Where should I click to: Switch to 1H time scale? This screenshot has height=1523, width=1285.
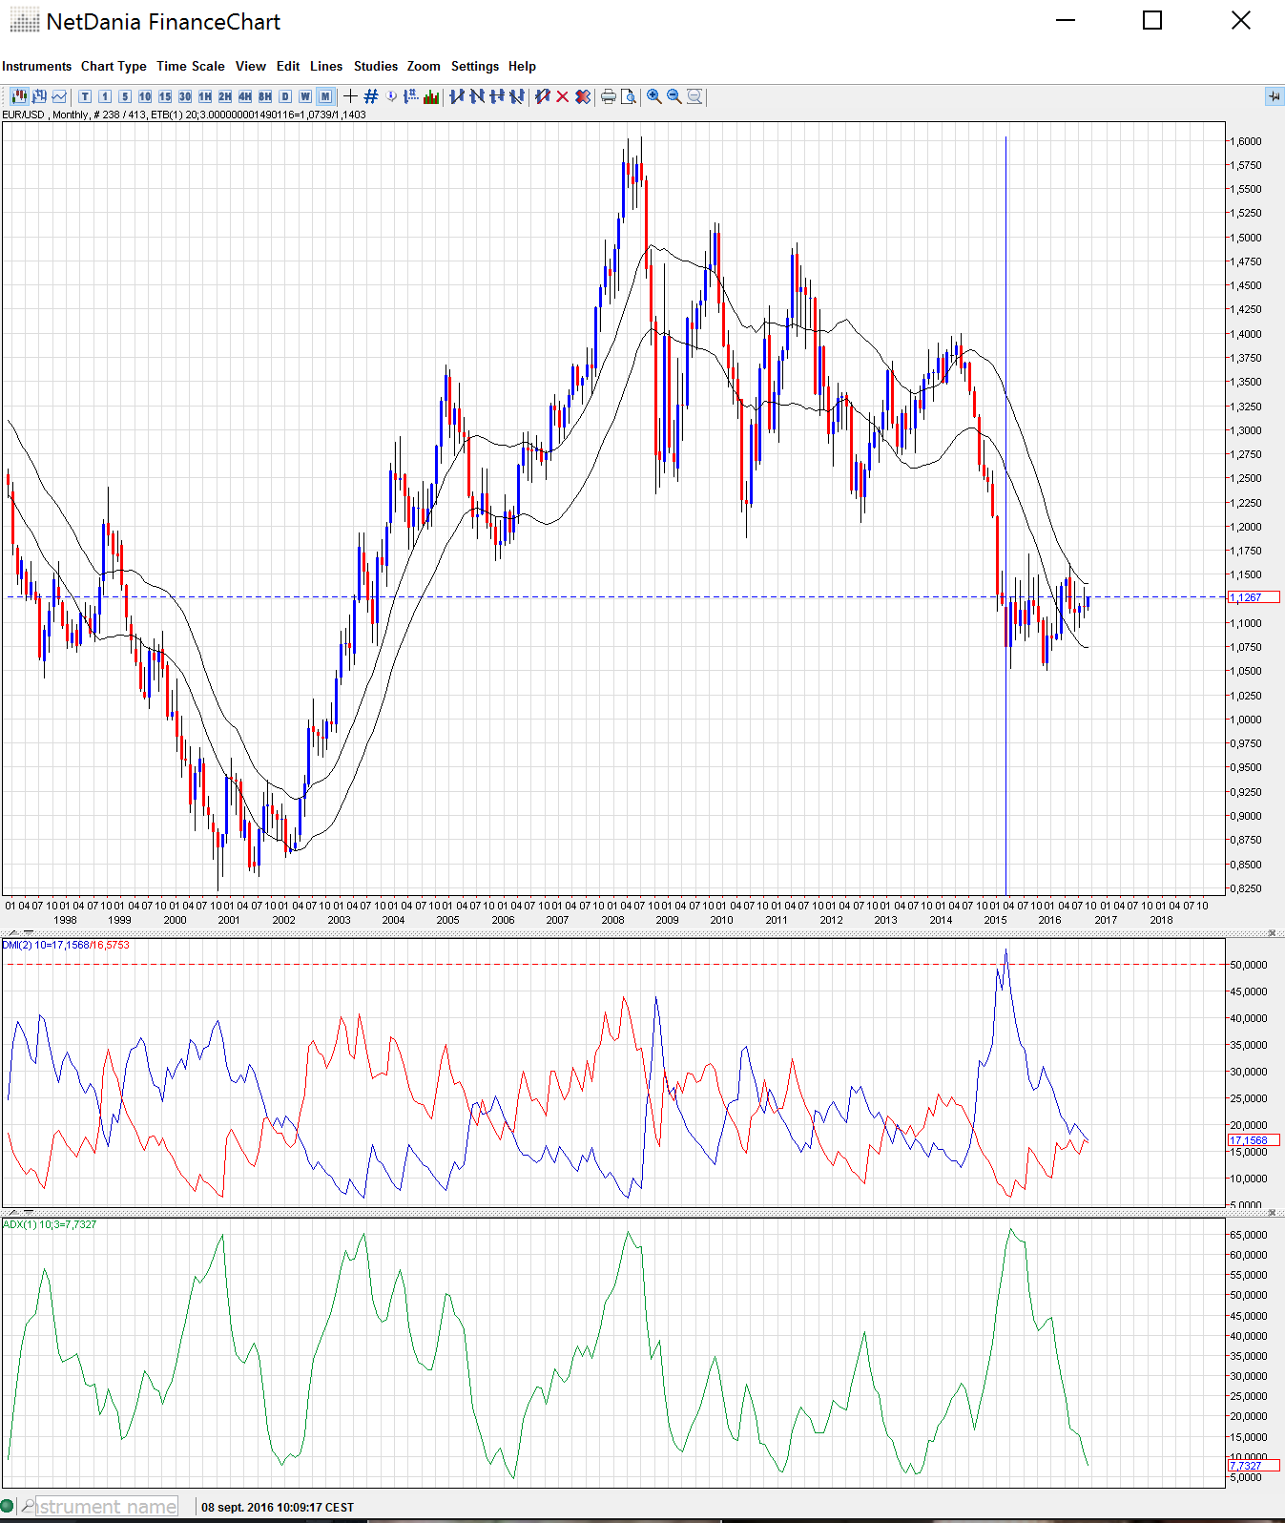[x=205, y=96]
